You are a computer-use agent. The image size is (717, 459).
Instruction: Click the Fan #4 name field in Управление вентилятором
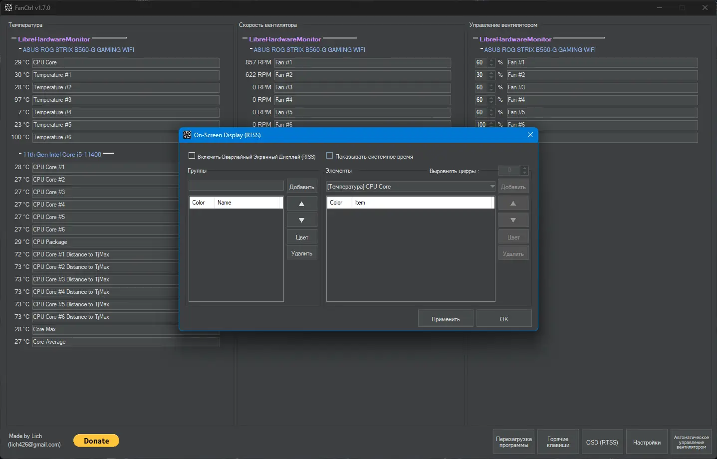click(602, 100)
